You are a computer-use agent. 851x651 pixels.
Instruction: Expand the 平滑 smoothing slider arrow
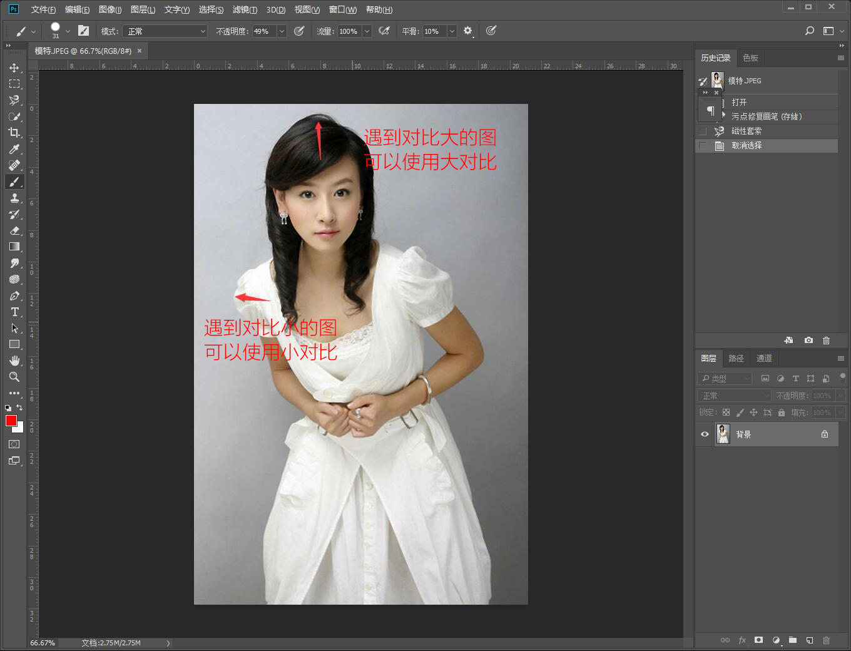point(452,31)
